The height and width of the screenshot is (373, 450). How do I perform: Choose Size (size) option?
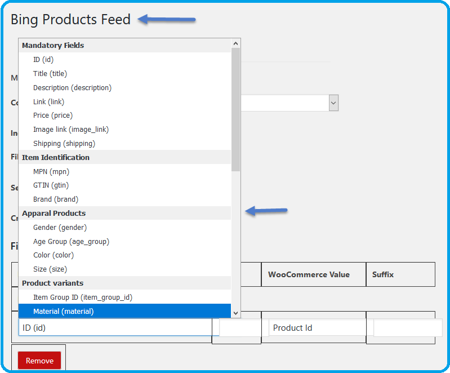pyautogui.click(x=124, y=269)
